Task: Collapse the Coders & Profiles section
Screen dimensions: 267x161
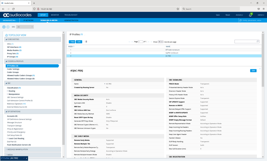Action: point(33,61)
